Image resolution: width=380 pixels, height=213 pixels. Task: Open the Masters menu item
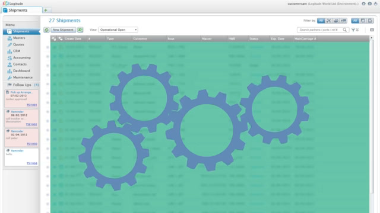19,38
